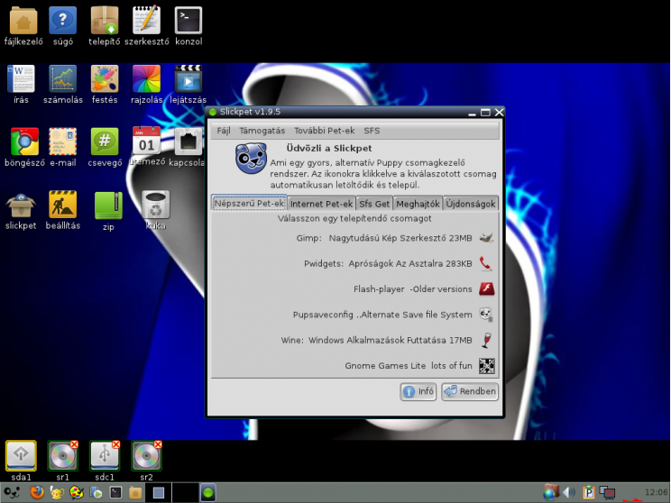Switch to second virtual desktop pager

pyautogui.click(x=185, y=493)
